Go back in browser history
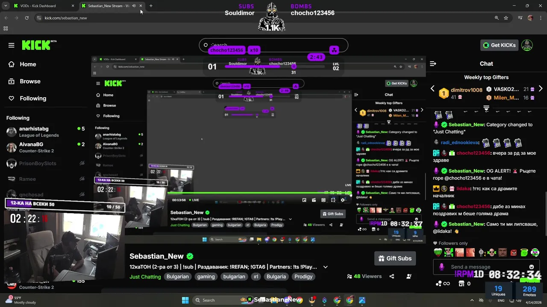The image size is (547, 307). pyautogui.click(x=6, y=18)
